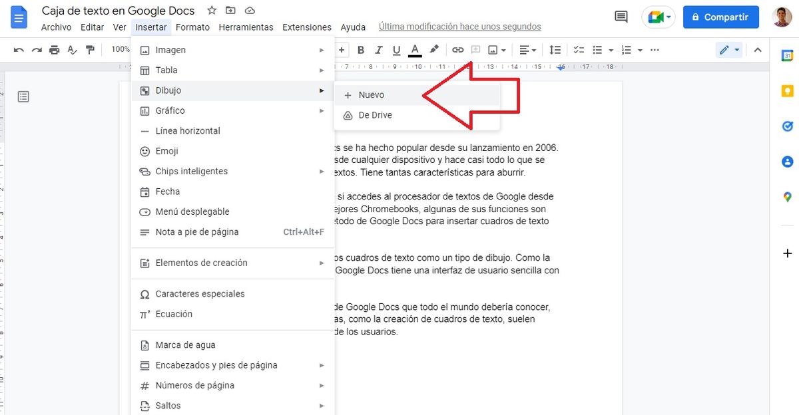This screenshot has width=799, height=415.
Task: Choose Nuevo in Dibujo submenu
Action: pos(417,95)
